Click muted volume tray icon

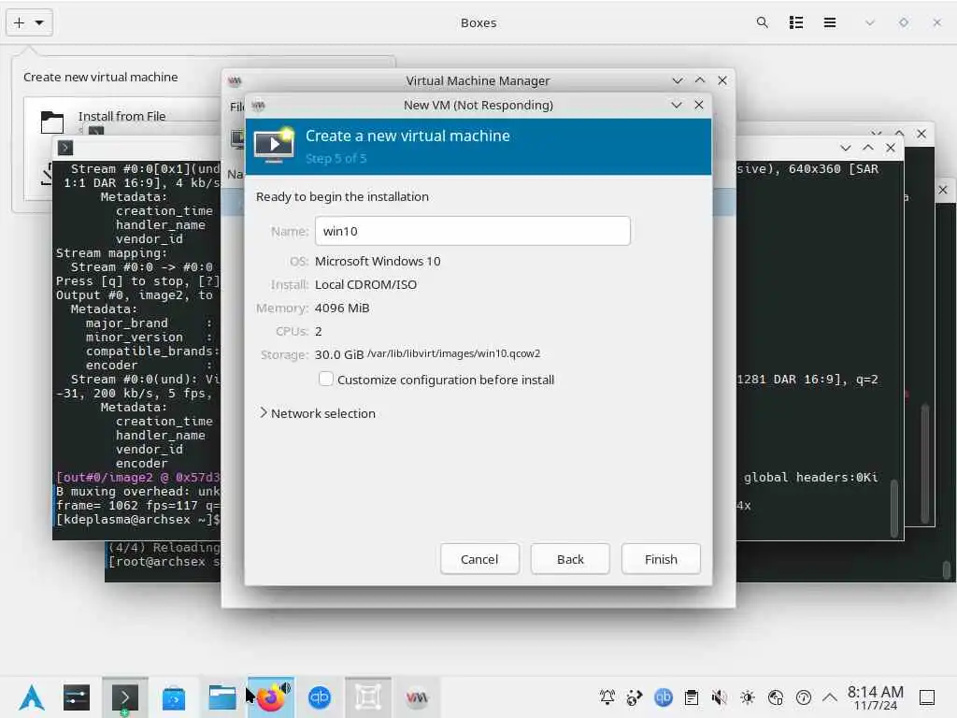tap(720, 697)
